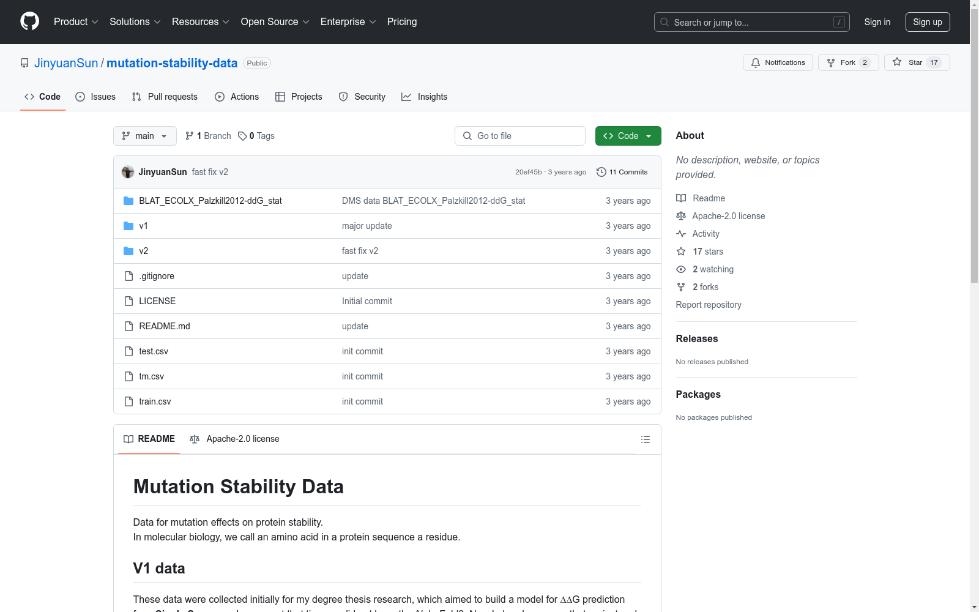Click the Notifications button
Screen dimensions: 979x612
tap(778, 62)
